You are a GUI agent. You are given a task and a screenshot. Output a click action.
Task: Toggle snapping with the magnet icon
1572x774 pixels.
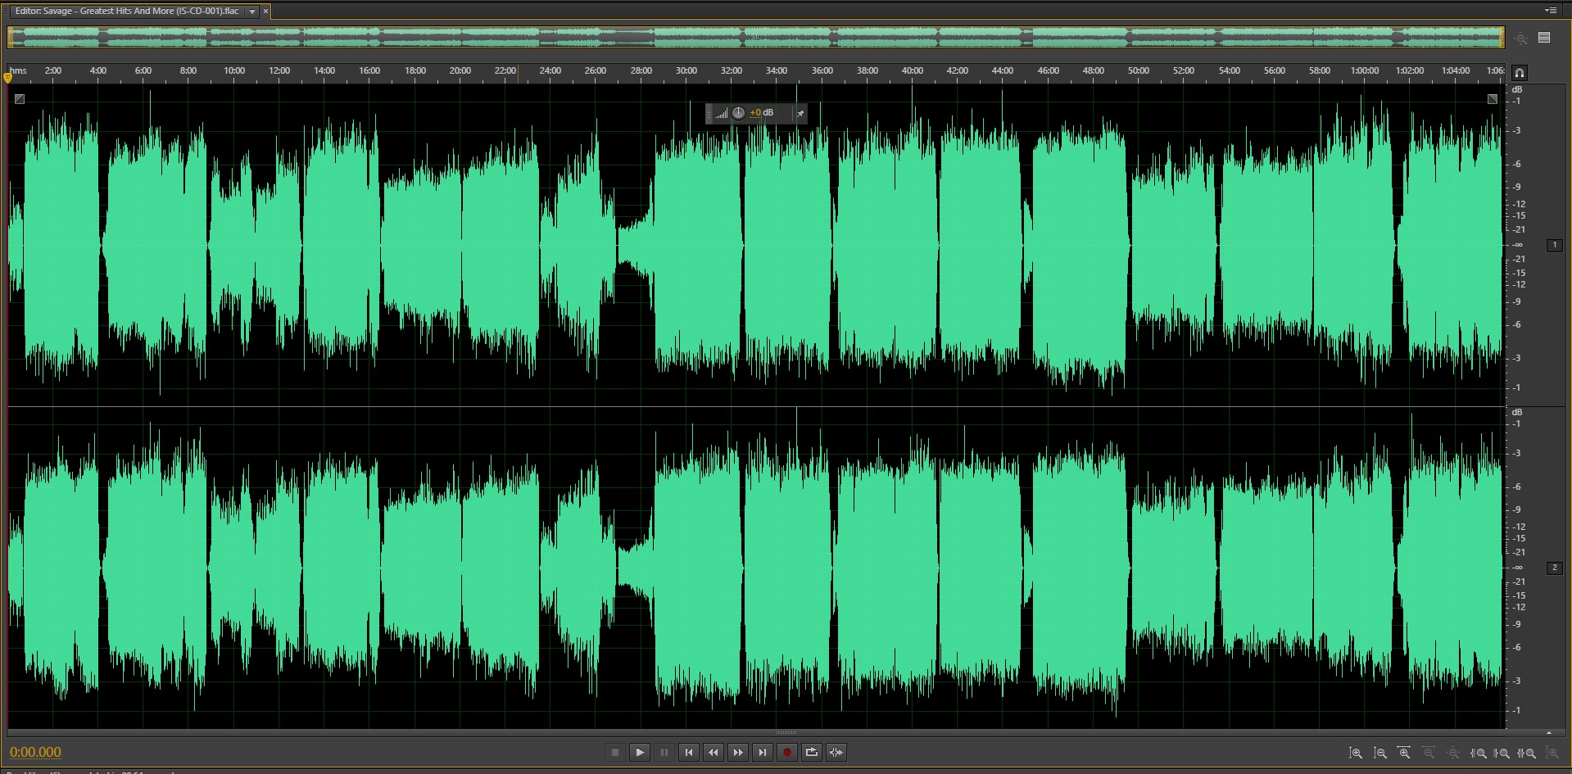[1520, 72]
